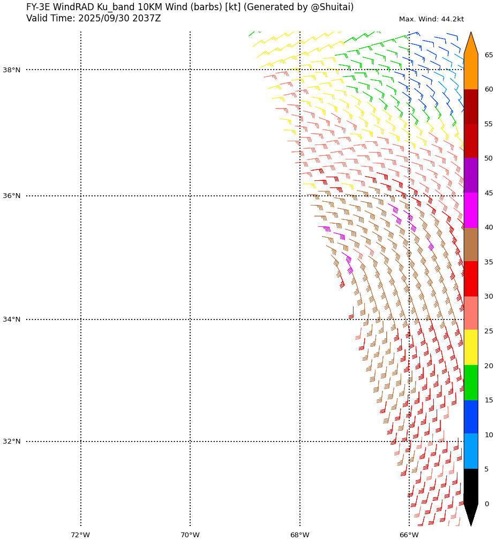
Task: Click the 68°W longitude axis label
Action: click(x=299, y=535)
